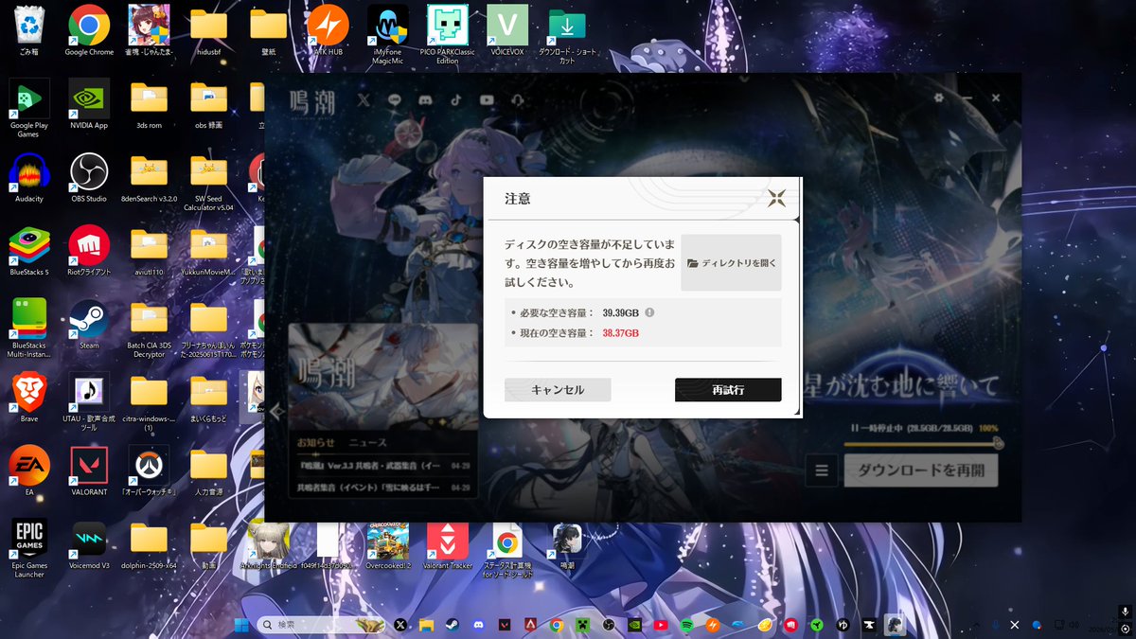Select the Steam desktop shortcut

(89, 325)
